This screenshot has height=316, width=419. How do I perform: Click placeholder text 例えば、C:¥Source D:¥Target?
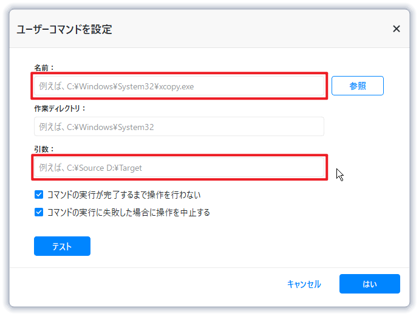(90, 167)
